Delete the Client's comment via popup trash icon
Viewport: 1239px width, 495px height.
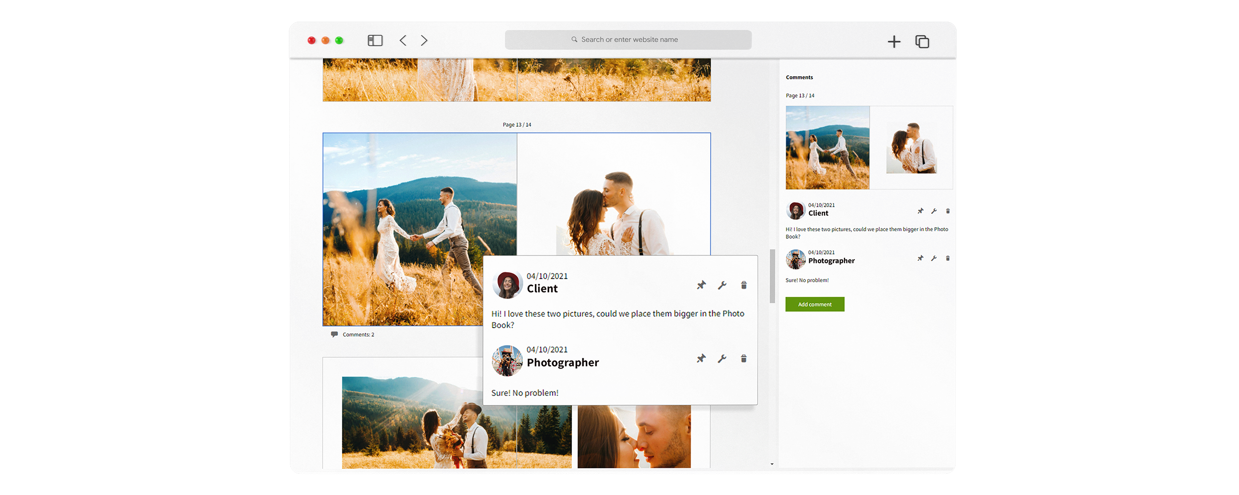743,286
